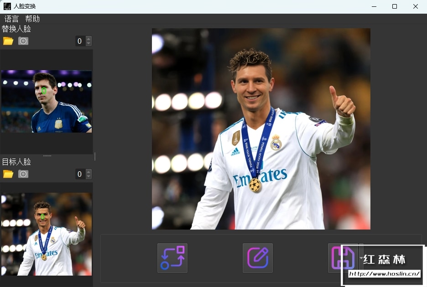Screen dimensions: 427x287
Task: Click the 替换人脸 face index number field
Action: coord(80,41)
